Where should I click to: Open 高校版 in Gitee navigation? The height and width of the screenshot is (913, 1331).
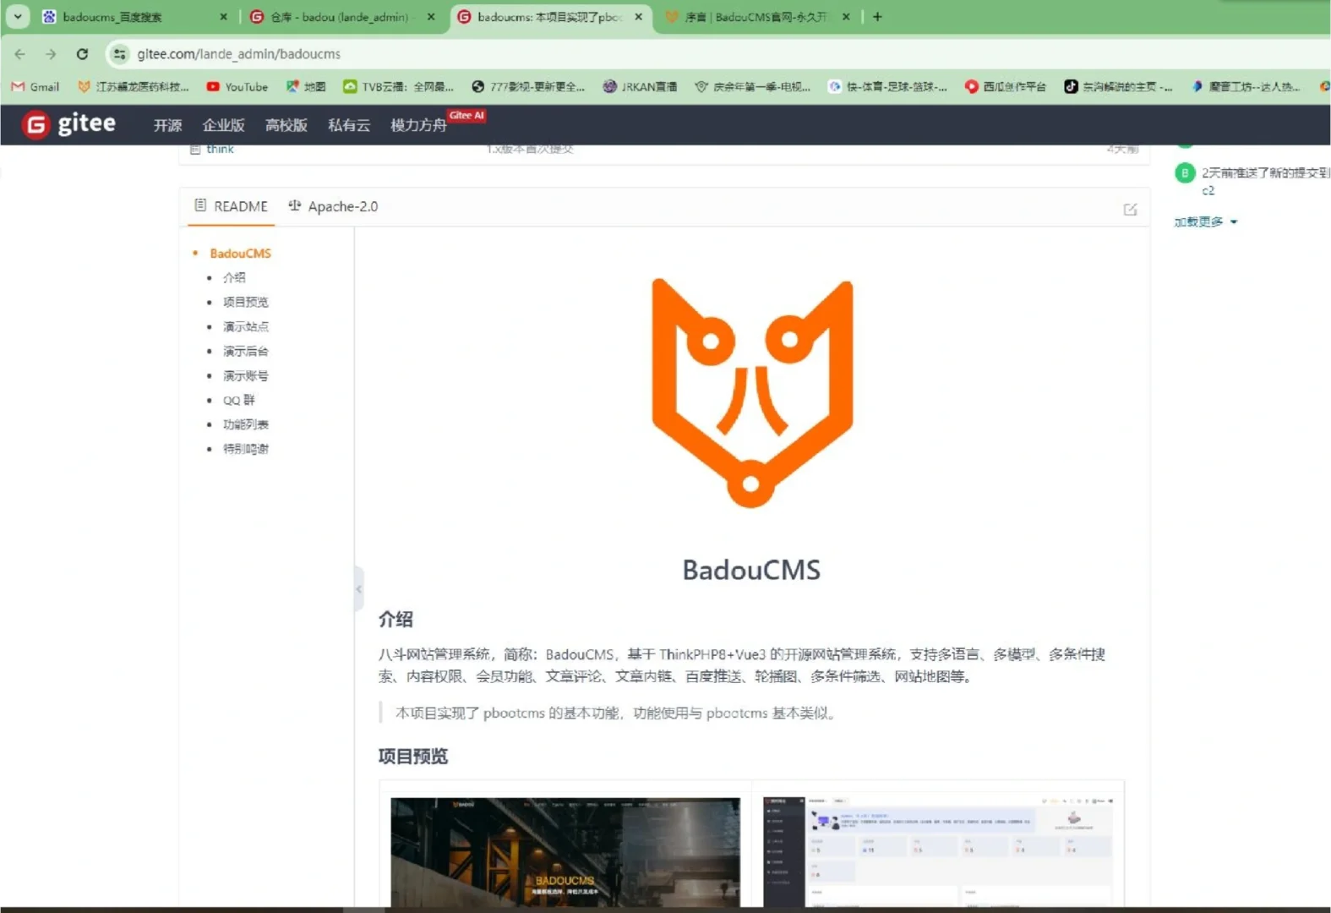tap(286, 125)
